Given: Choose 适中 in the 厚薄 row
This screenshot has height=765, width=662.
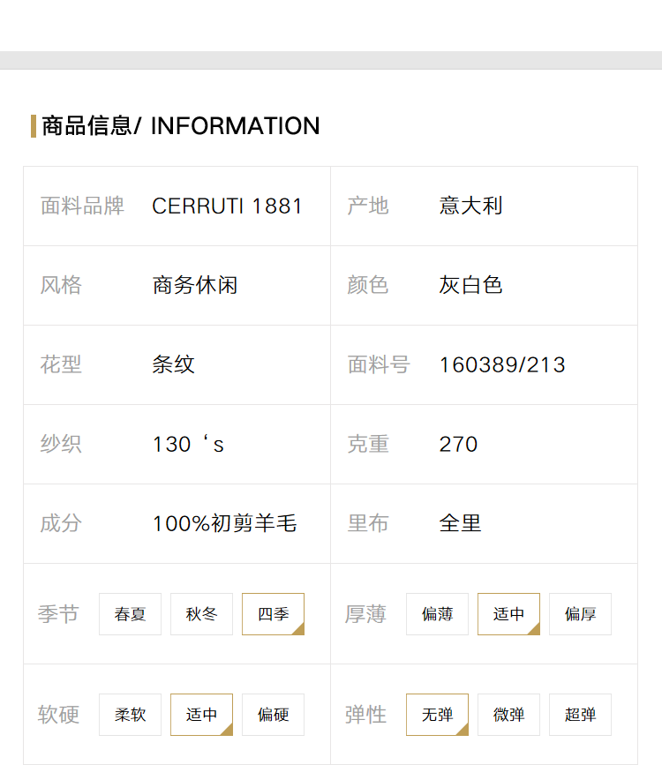Looking at the screenshot, I should [x=508, y=614].
